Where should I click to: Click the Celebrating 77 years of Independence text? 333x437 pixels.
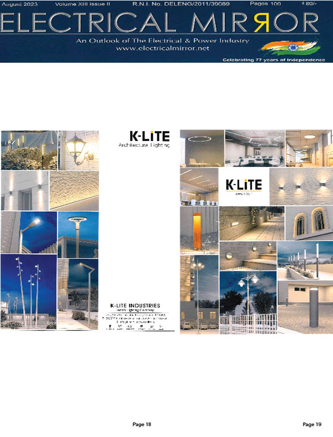273,60
